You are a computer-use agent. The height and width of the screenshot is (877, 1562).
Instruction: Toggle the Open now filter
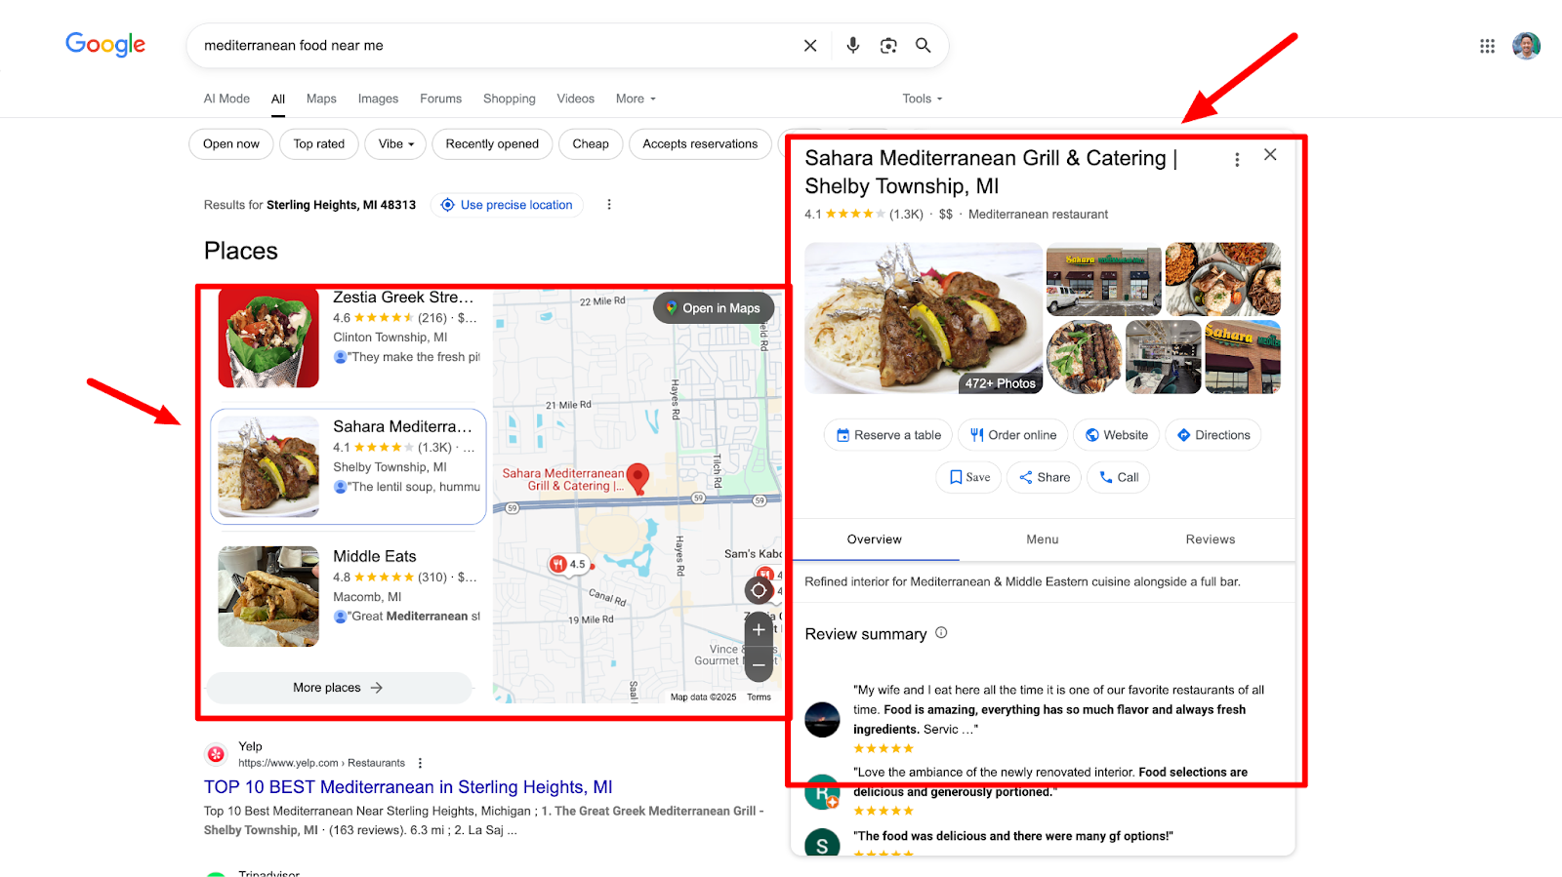pyautogui.click(x=231, y=144)
